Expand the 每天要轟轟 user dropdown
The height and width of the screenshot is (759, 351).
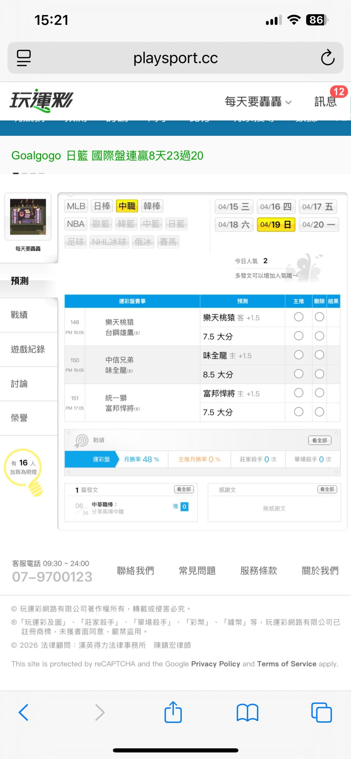[x=258, y=102]
